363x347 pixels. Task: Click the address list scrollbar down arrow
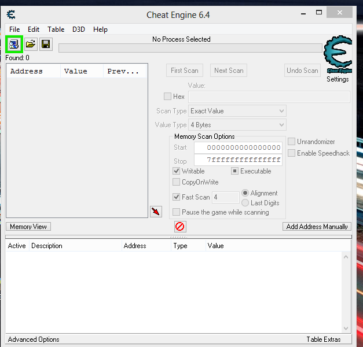click(346, 328)
